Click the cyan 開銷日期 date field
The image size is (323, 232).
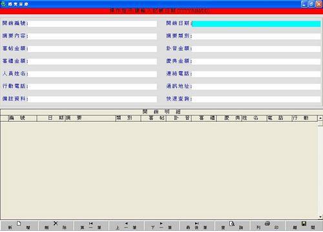click(256, 24)
